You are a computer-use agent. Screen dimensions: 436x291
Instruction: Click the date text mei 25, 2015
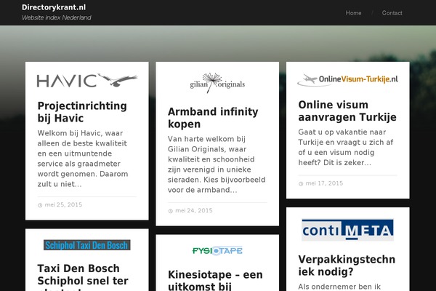tap(63, 204)
